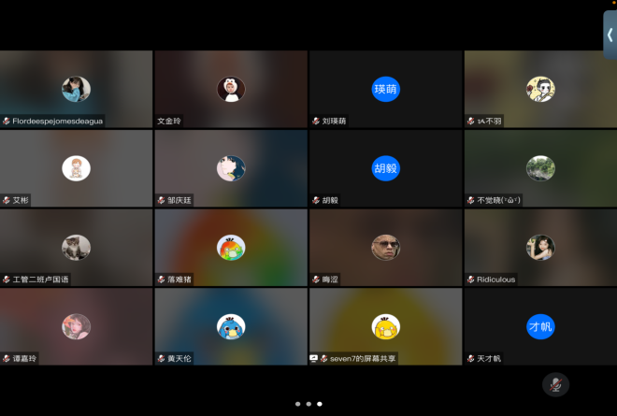
Task: Switch to the first page dot
Action: click(297, 404)
